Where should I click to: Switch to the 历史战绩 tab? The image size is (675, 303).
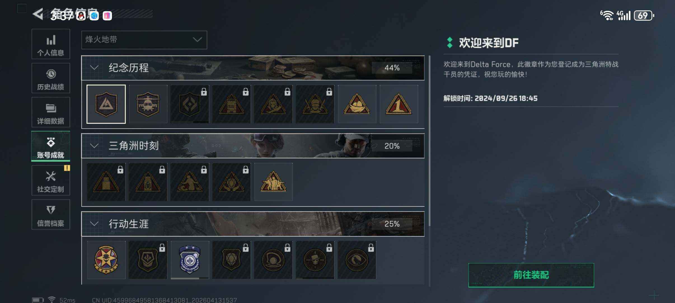(x=51, y=78)
